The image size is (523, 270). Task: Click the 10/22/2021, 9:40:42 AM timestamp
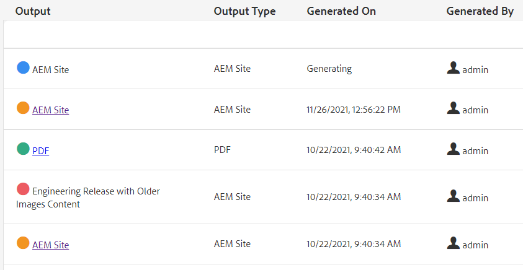tap(354, 150)
